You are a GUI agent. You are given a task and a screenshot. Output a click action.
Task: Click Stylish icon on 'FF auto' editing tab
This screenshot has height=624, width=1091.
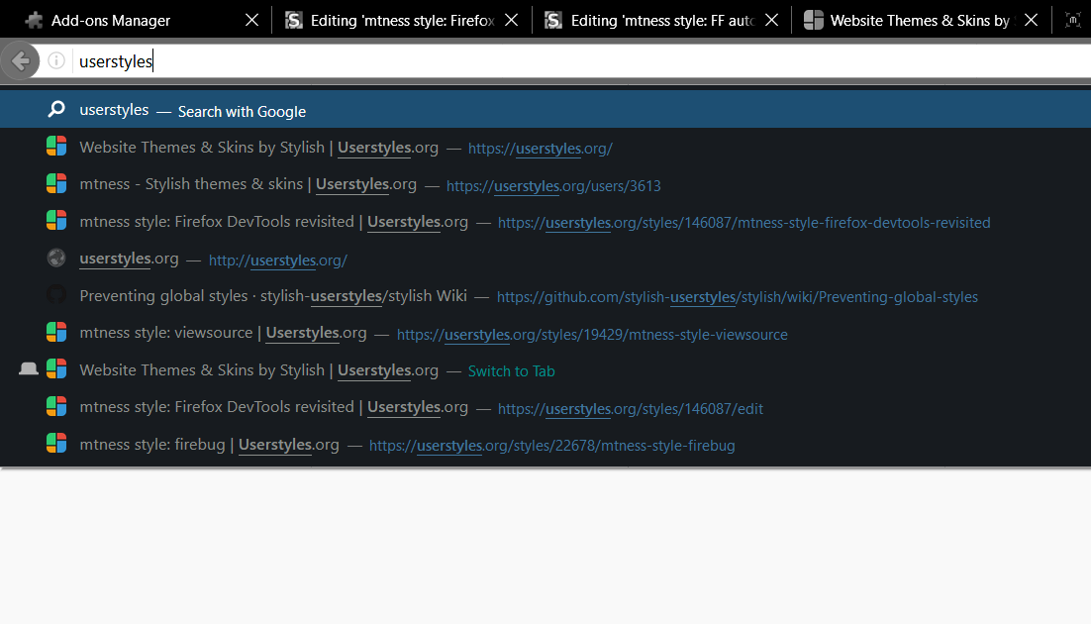[x=553, y=20]
